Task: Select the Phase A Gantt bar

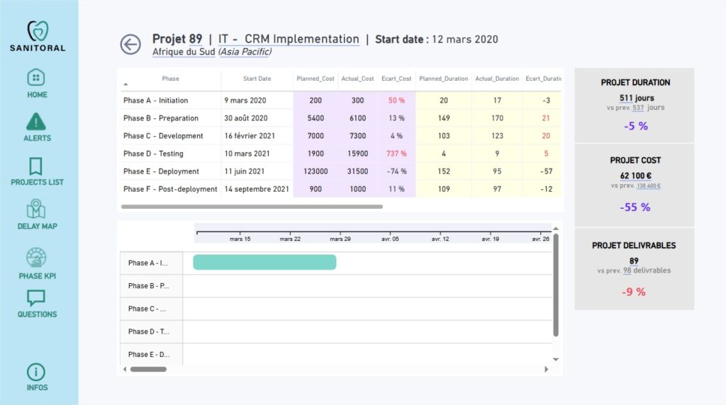Action: coord(264,262)
